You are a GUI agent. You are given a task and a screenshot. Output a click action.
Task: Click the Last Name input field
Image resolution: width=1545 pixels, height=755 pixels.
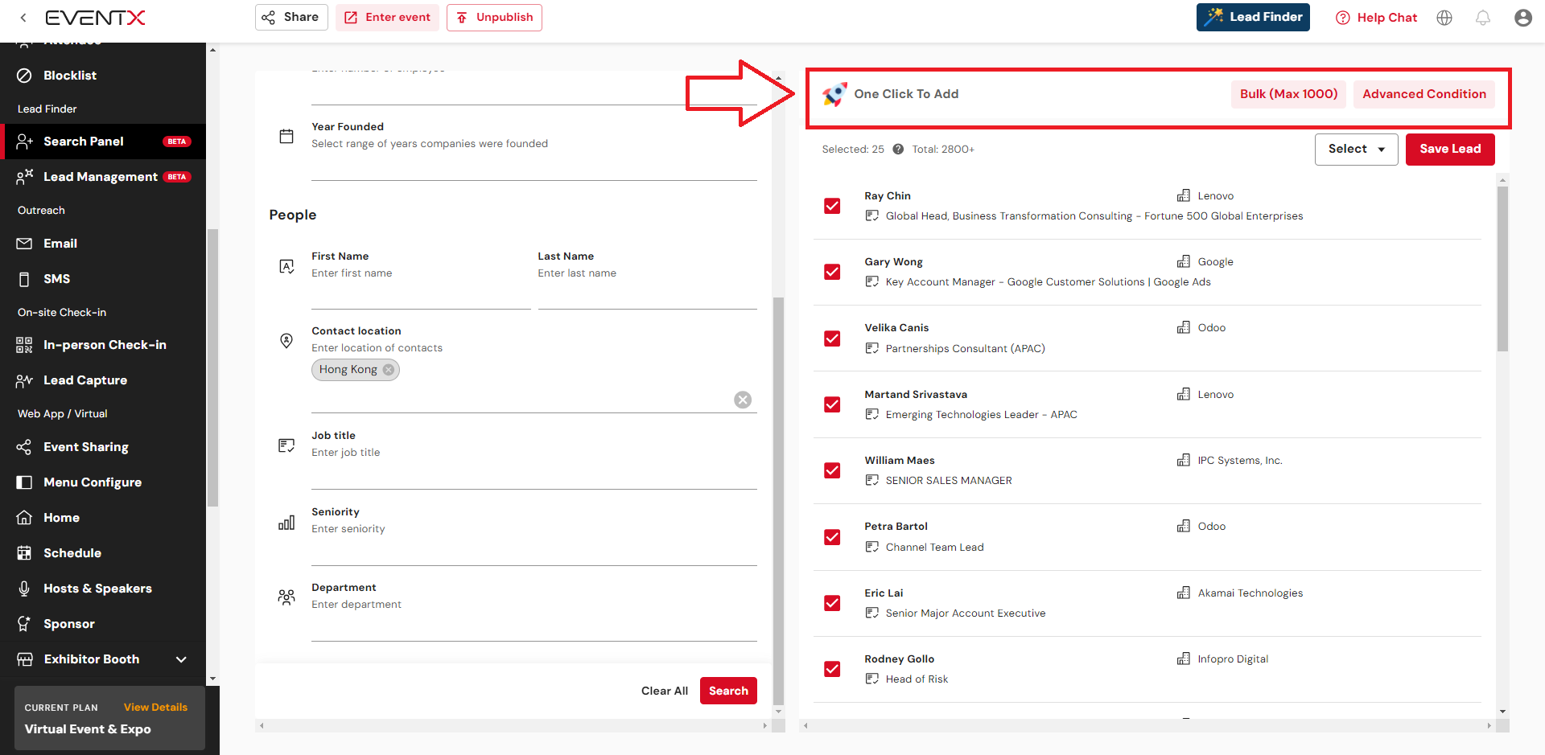click(647, 295)
